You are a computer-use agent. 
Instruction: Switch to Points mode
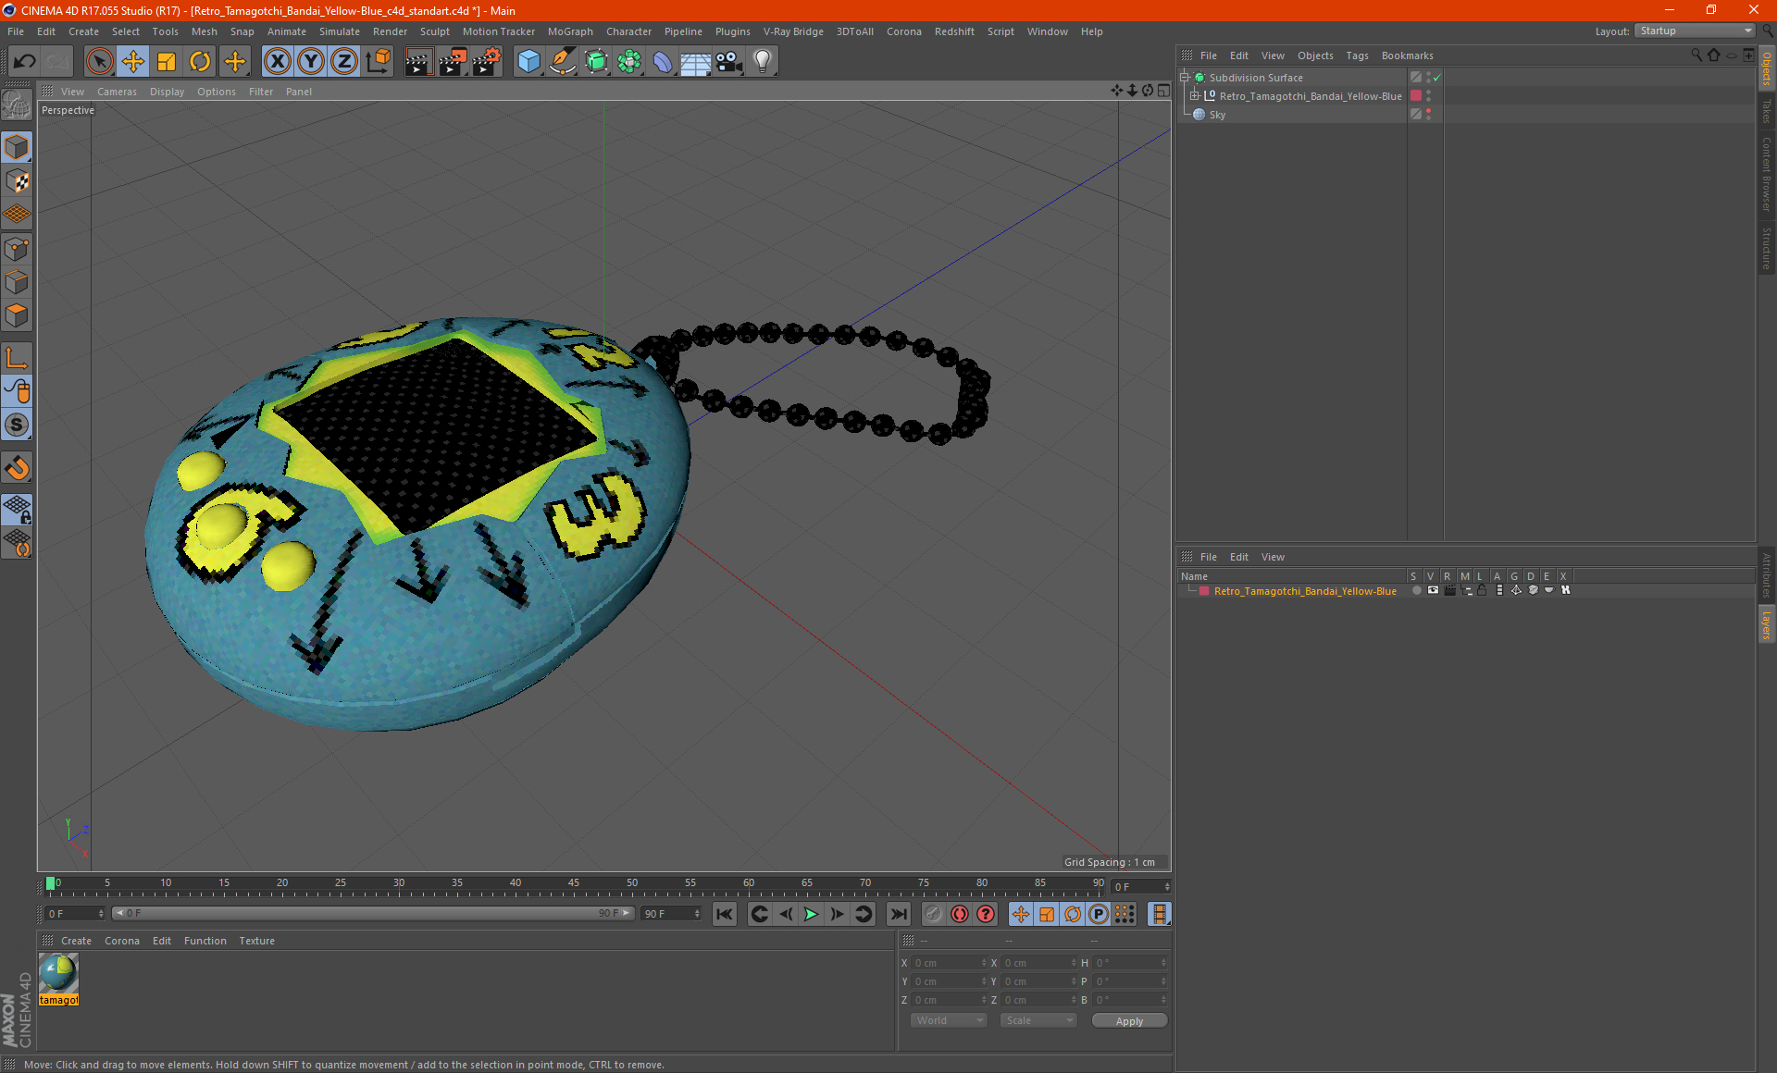[x=17, y=249]
